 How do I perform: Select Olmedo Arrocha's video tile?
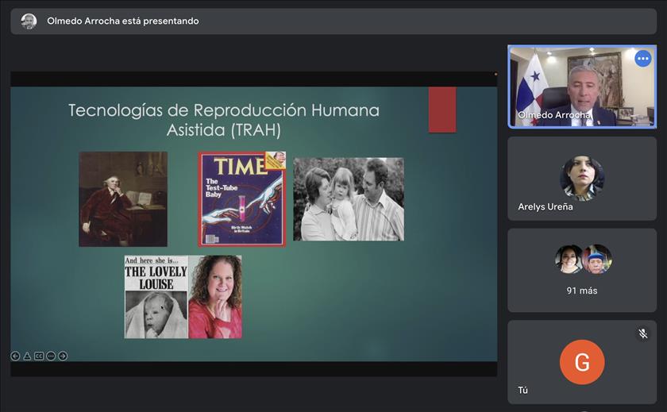[582, 87]
